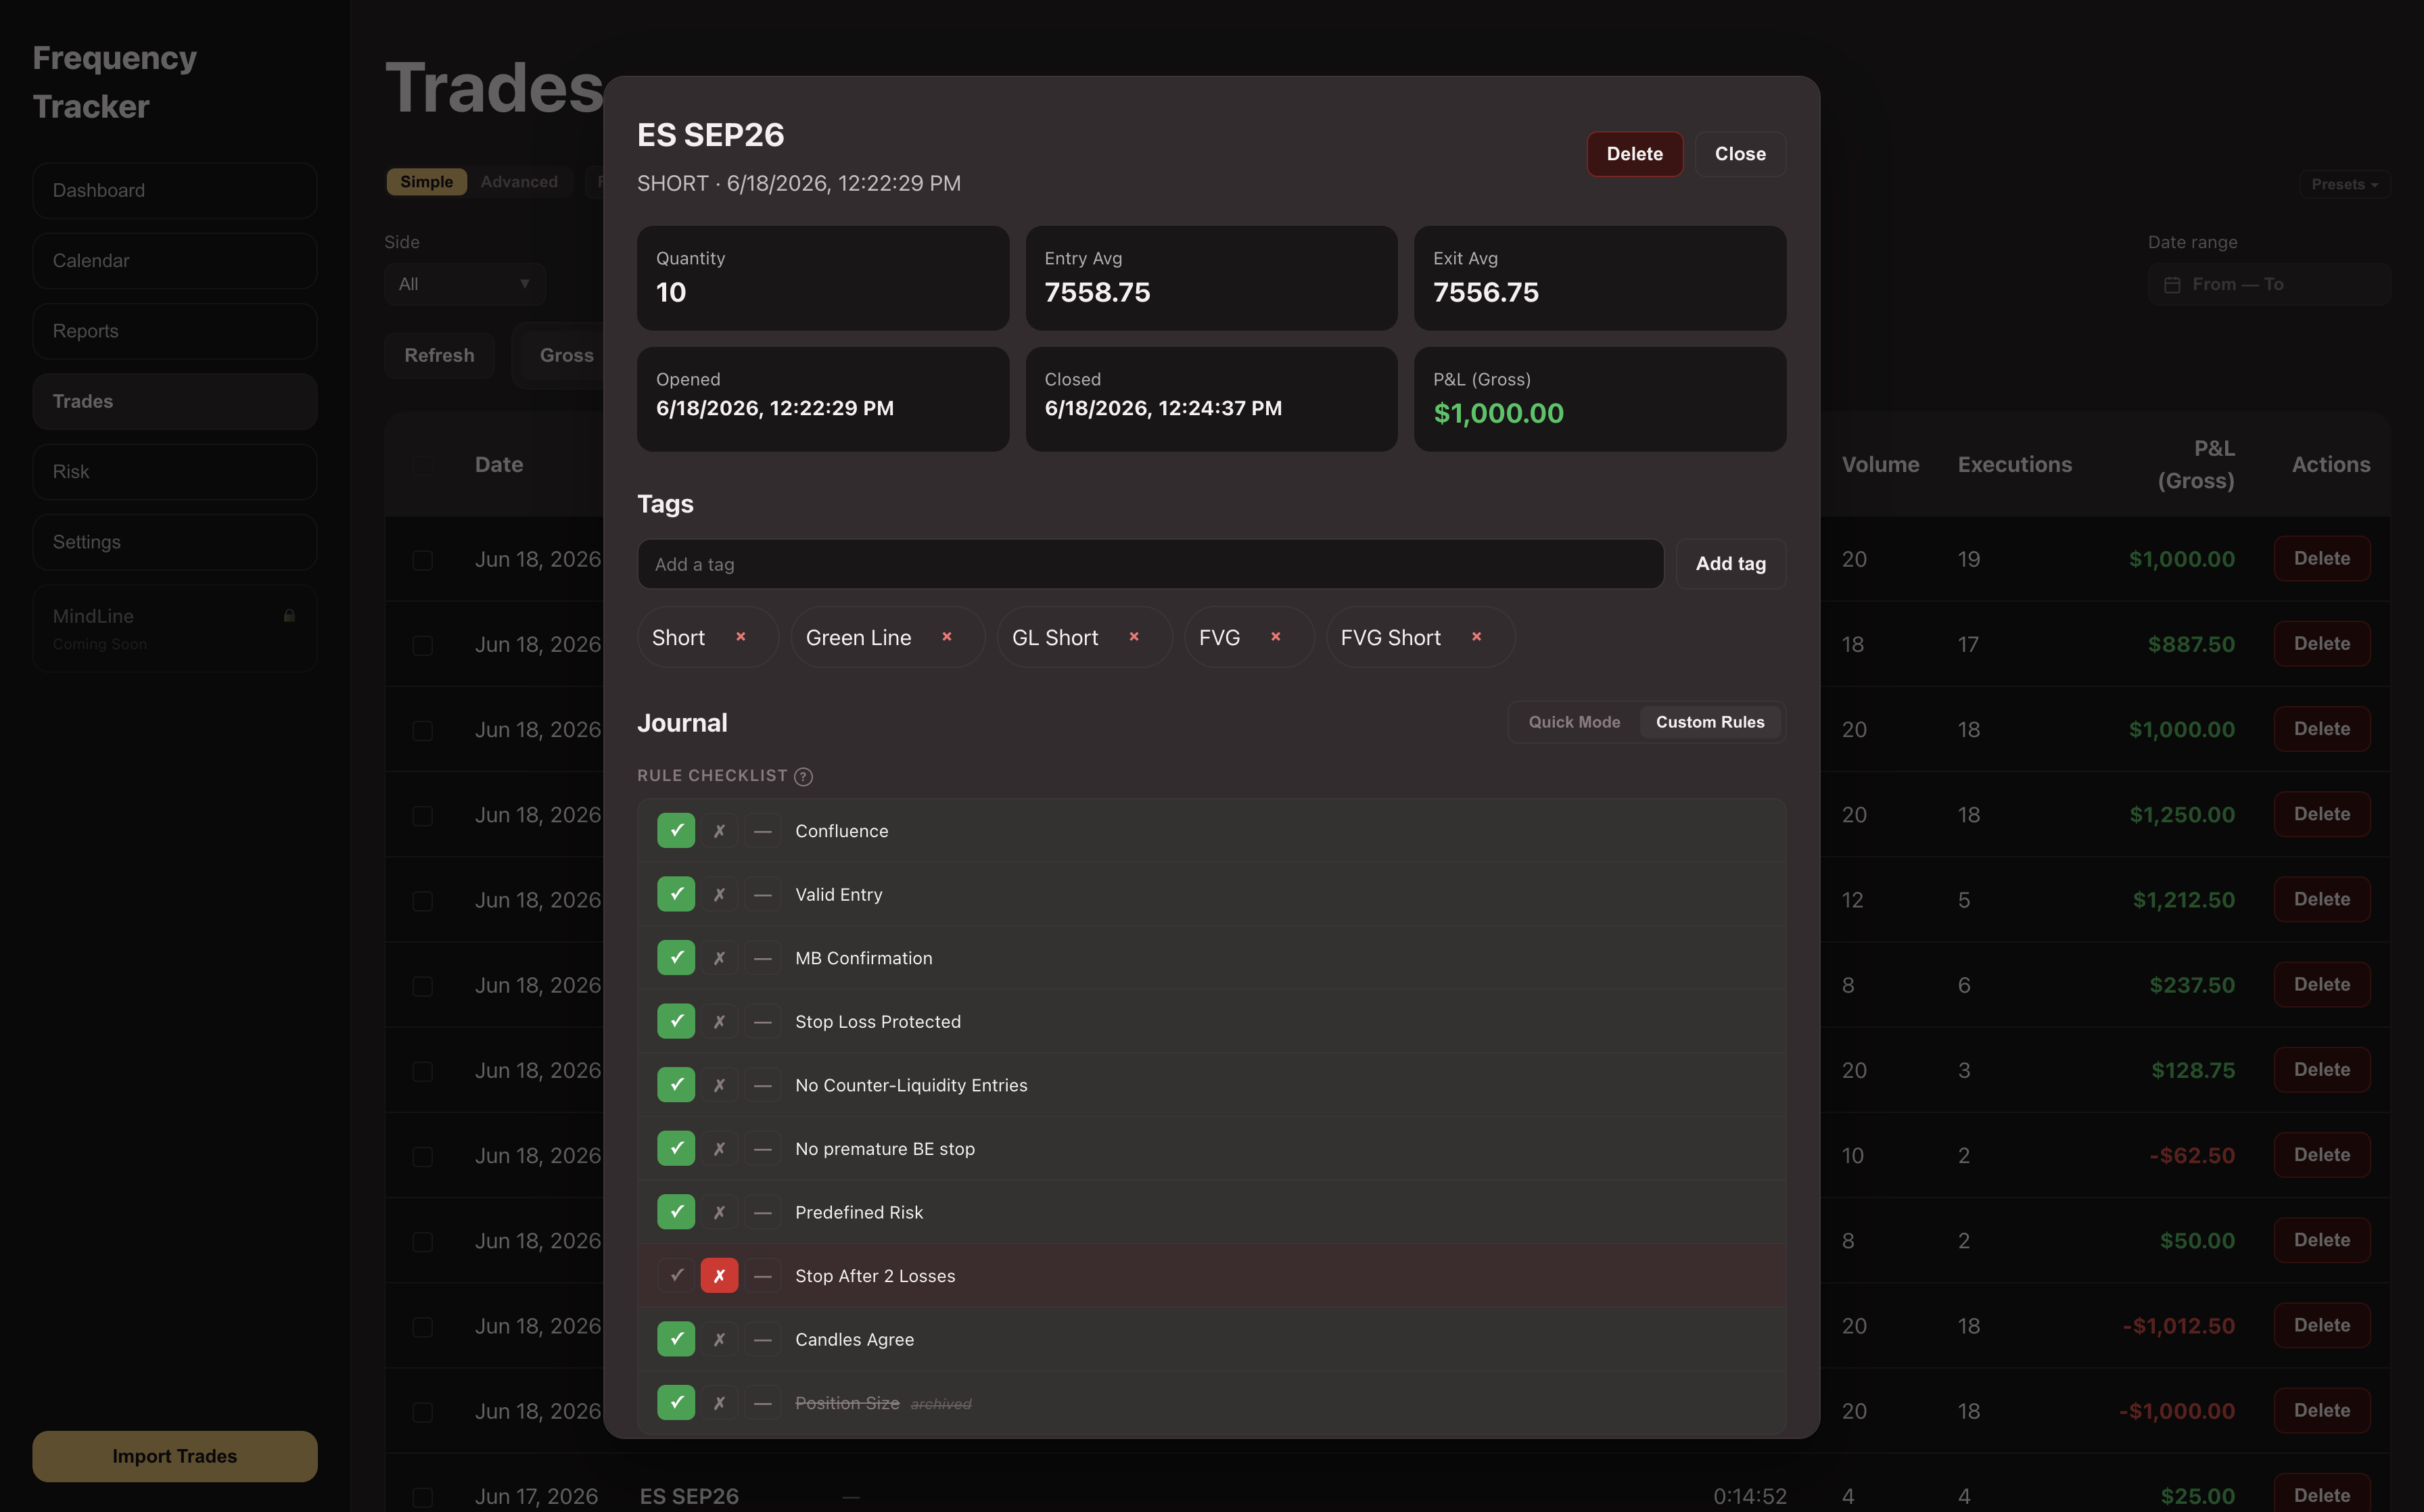Switch journal to Quick Mode

[1574, 722]
